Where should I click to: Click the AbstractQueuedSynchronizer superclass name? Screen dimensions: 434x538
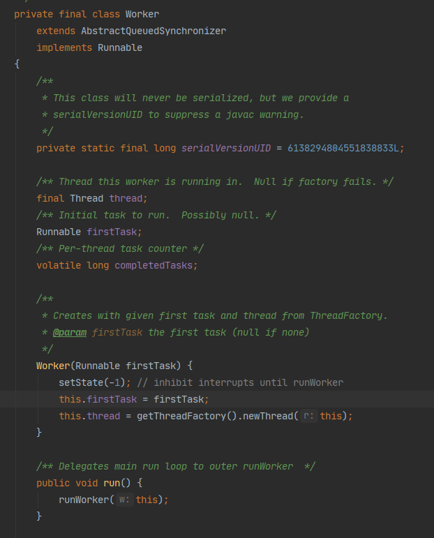click(154, 31)
